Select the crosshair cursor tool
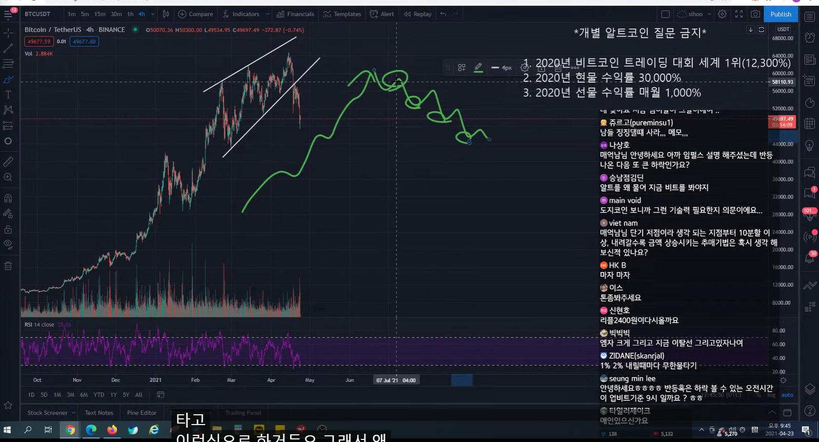This screenshot has width=819, height=442. pos(8,33)
